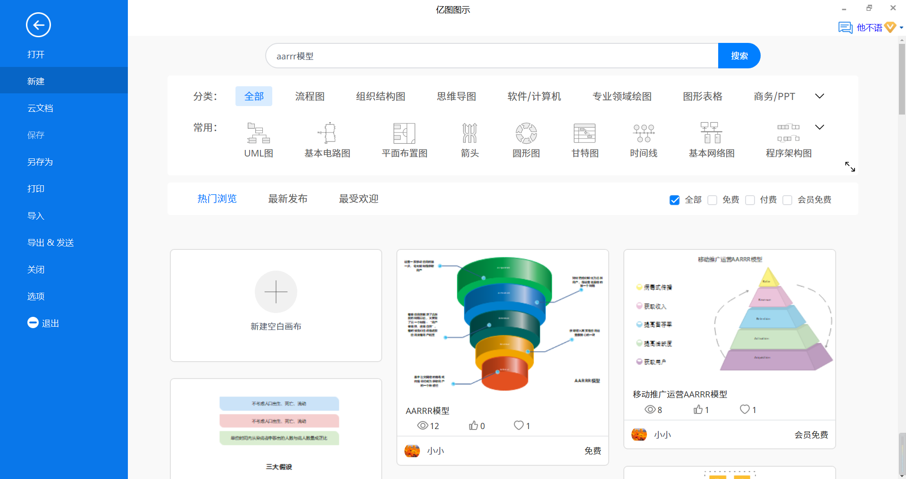Click the 搜索 search button
Image resolution: width=906 pixels, height=479 pixels.
739,56
